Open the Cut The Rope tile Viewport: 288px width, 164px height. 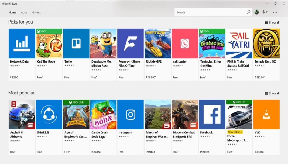click(x=49, y=43)
